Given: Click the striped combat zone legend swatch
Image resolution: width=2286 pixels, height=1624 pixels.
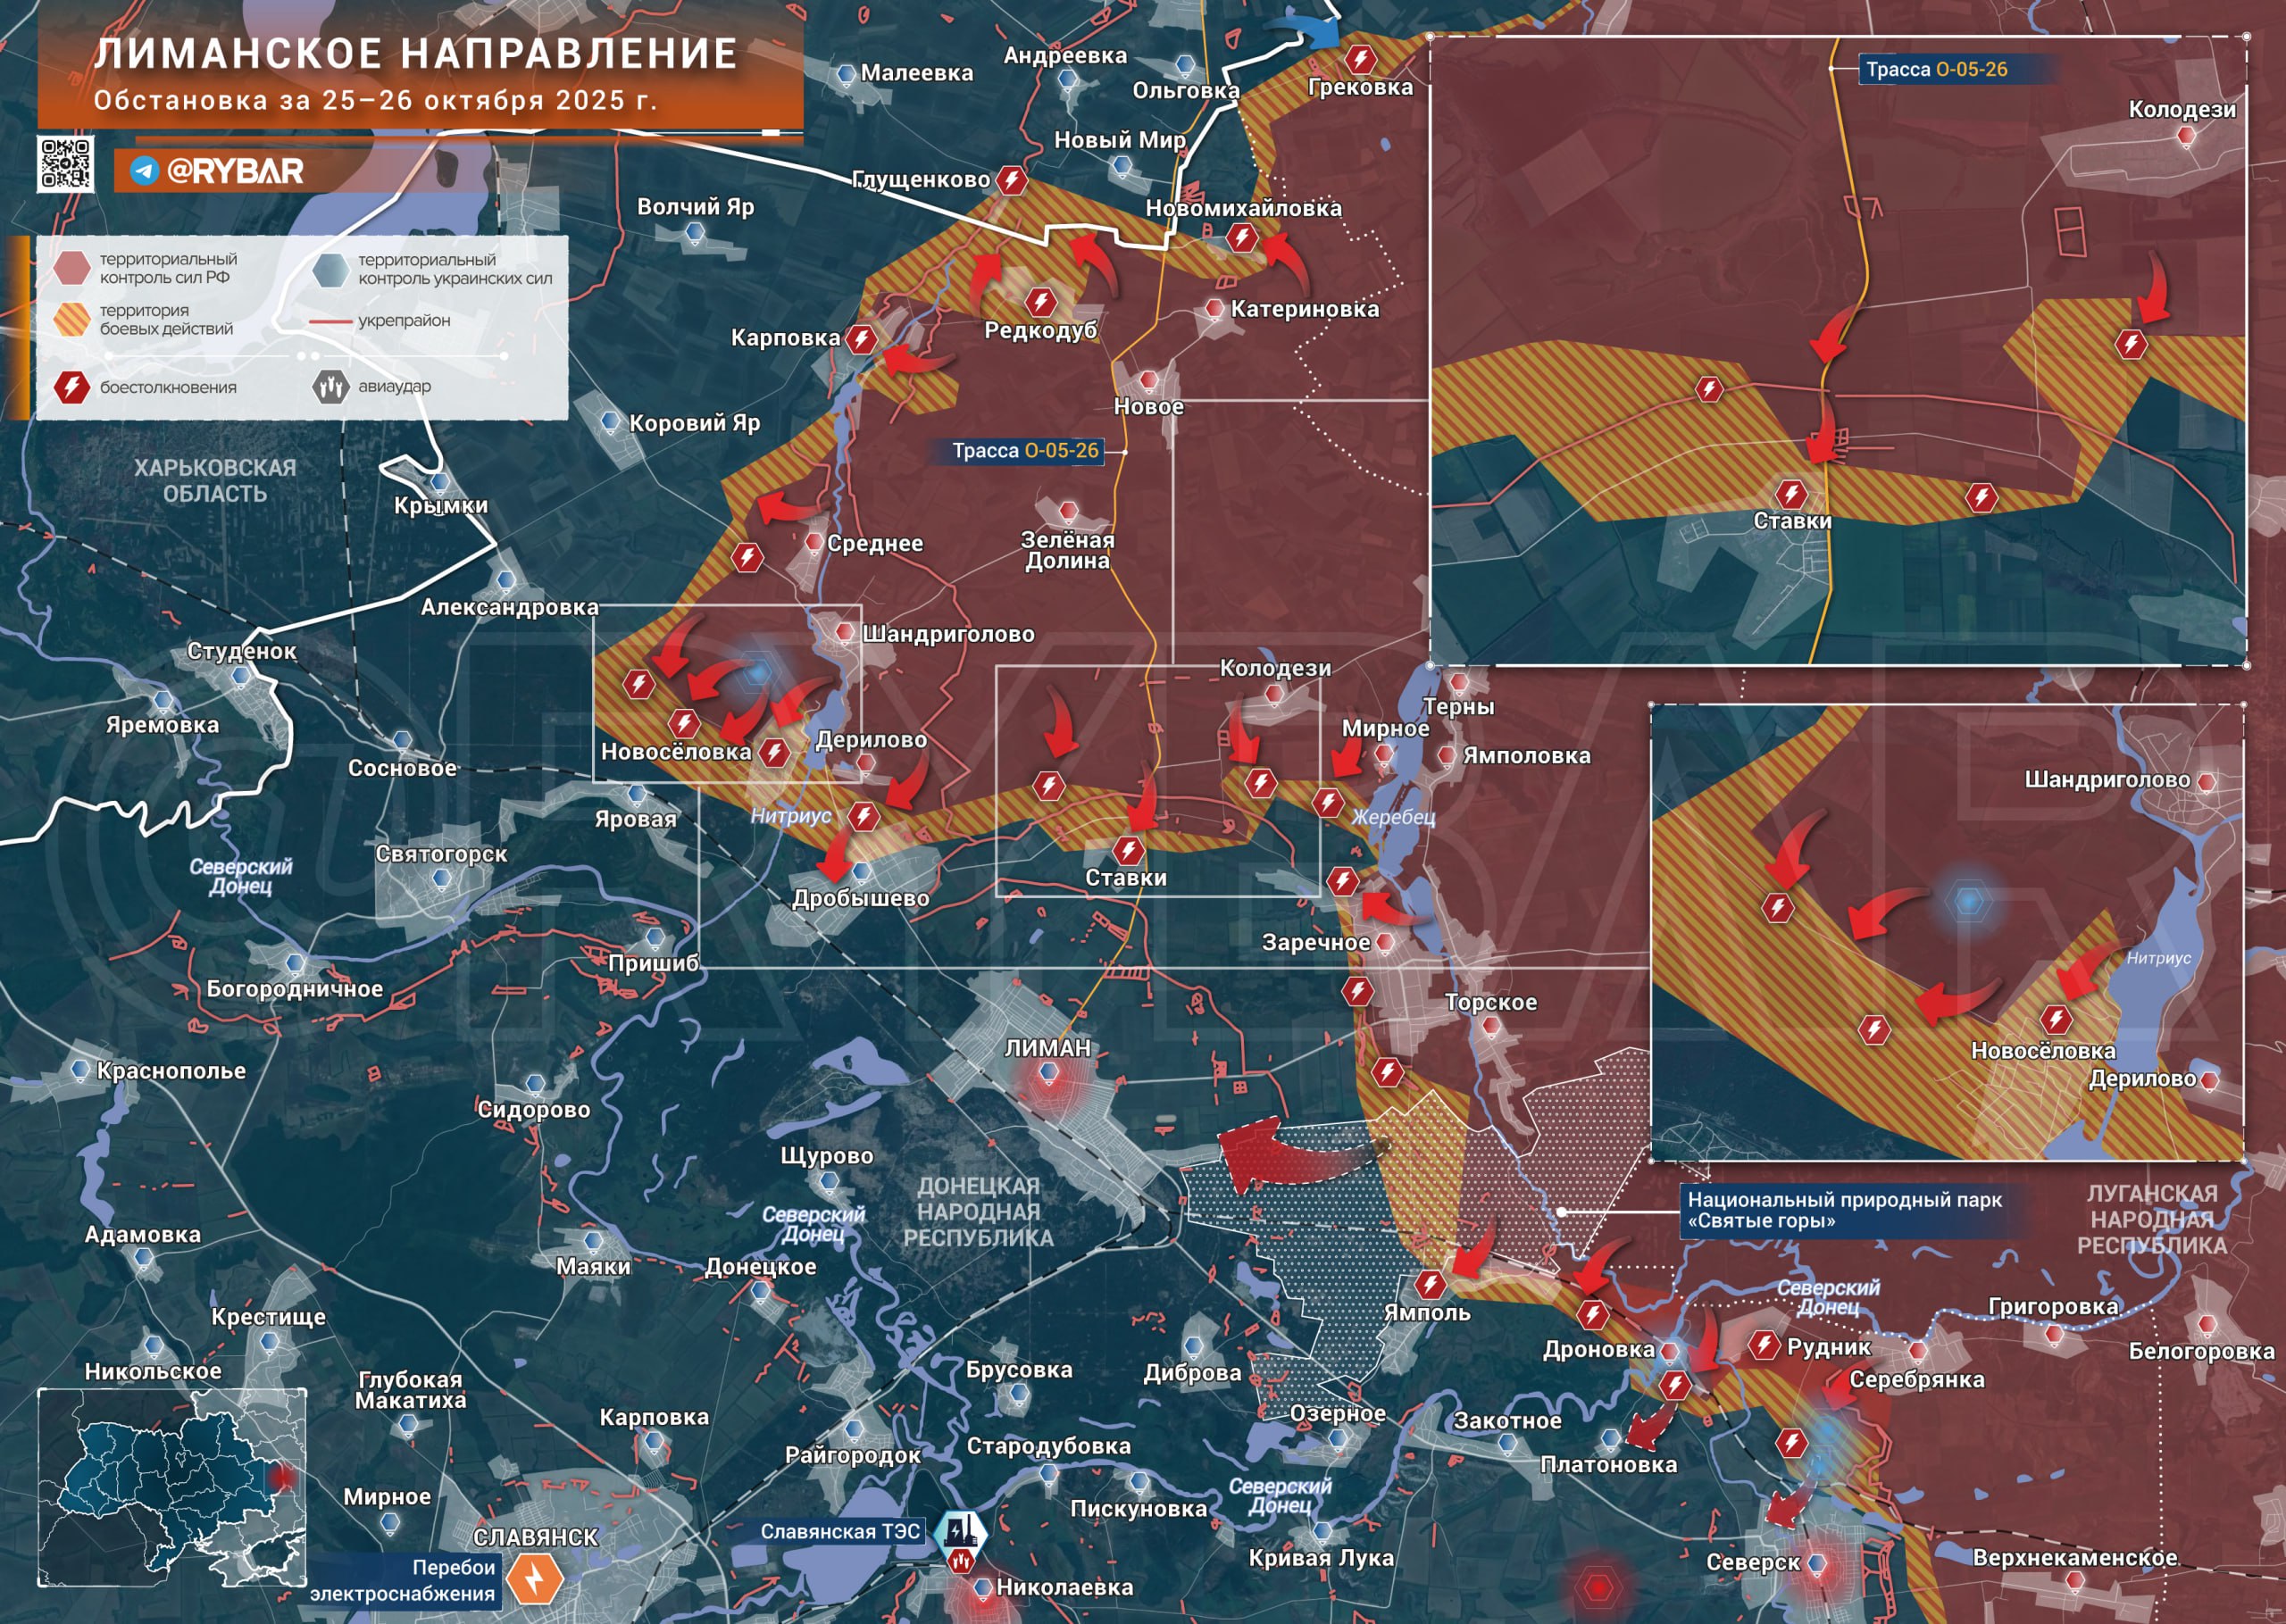Looking at the screenshot, I should coord(72,320).
